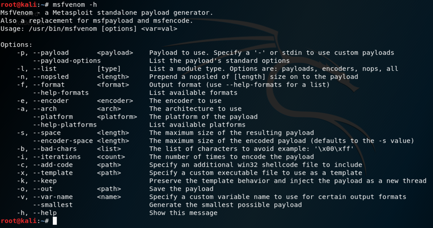433x228 pixels.
Task: Click the '--help-formats' option in the left column
Action: point(61,93)
